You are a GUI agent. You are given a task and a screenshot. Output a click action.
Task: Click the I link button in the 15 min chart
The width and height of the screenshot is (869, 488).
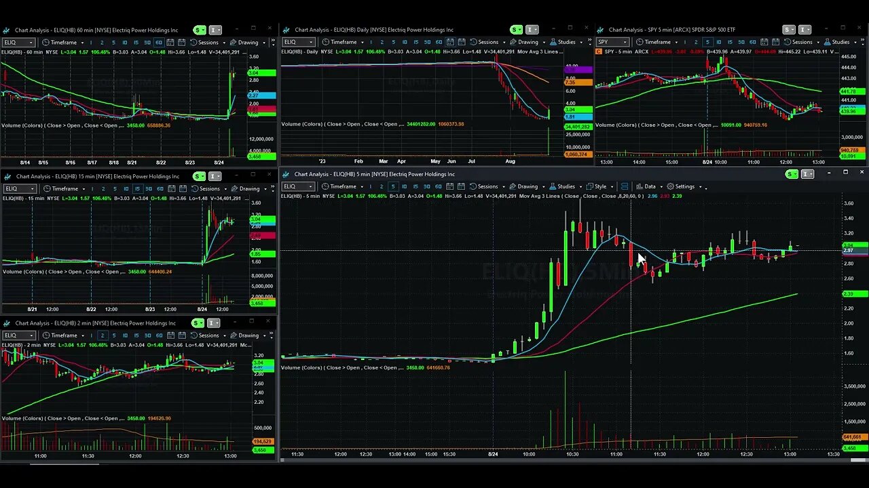point(215,176)
